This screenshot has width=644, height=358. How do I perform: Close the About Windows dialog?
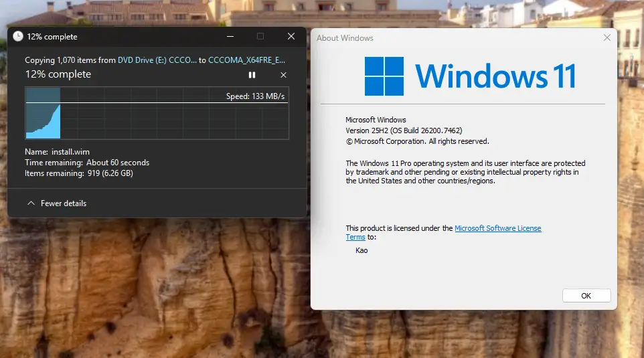(607, 37)
